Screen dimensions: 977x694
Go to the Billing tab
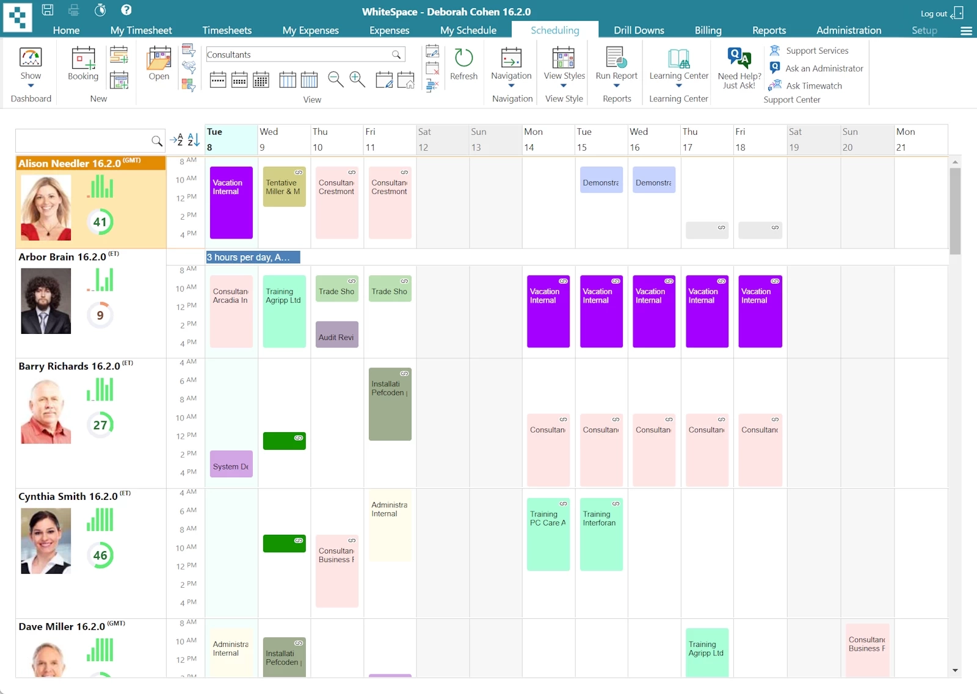pyautogui.click(x=708, y=30)
